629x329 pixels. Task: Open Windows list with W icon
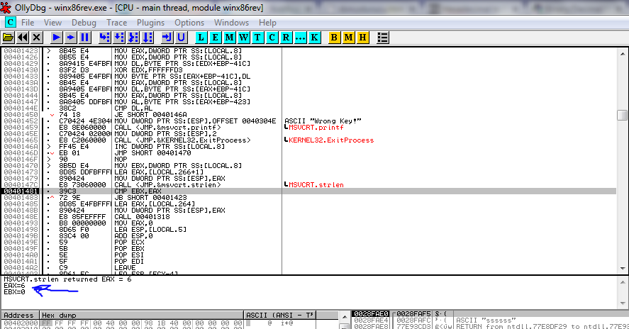tap(243, 38)
